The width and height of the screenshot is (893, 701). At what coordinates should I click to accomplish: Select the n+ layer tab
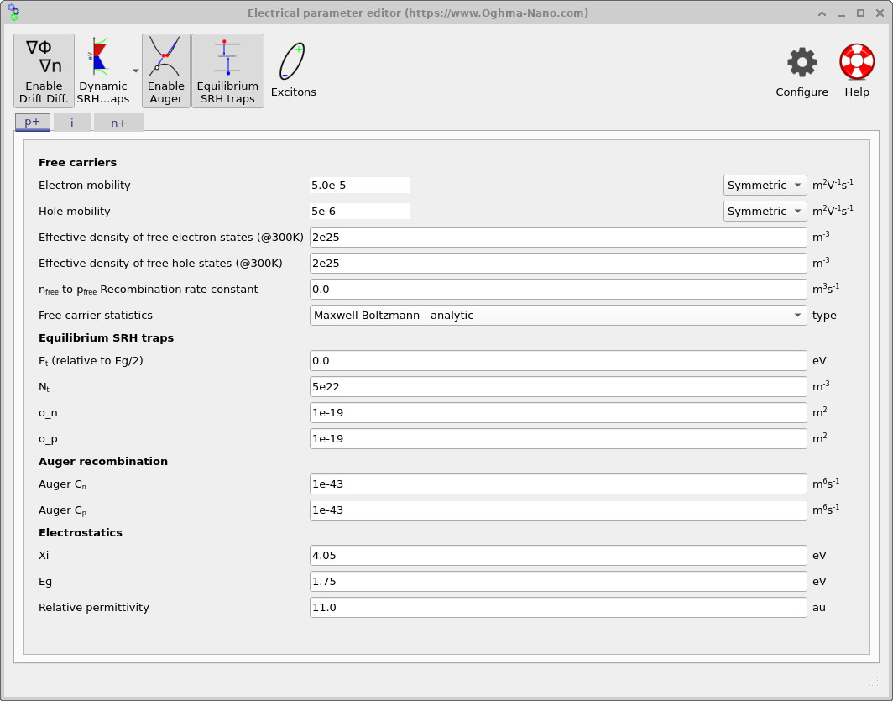tap(117, 122)
